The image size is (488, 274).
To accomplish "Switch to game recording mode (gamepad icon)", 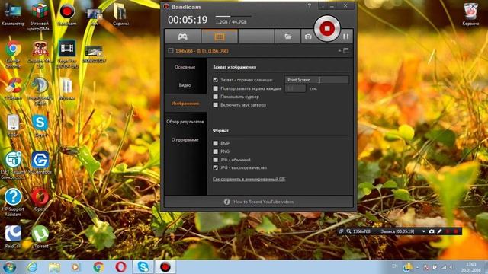I will pos(182,37).
